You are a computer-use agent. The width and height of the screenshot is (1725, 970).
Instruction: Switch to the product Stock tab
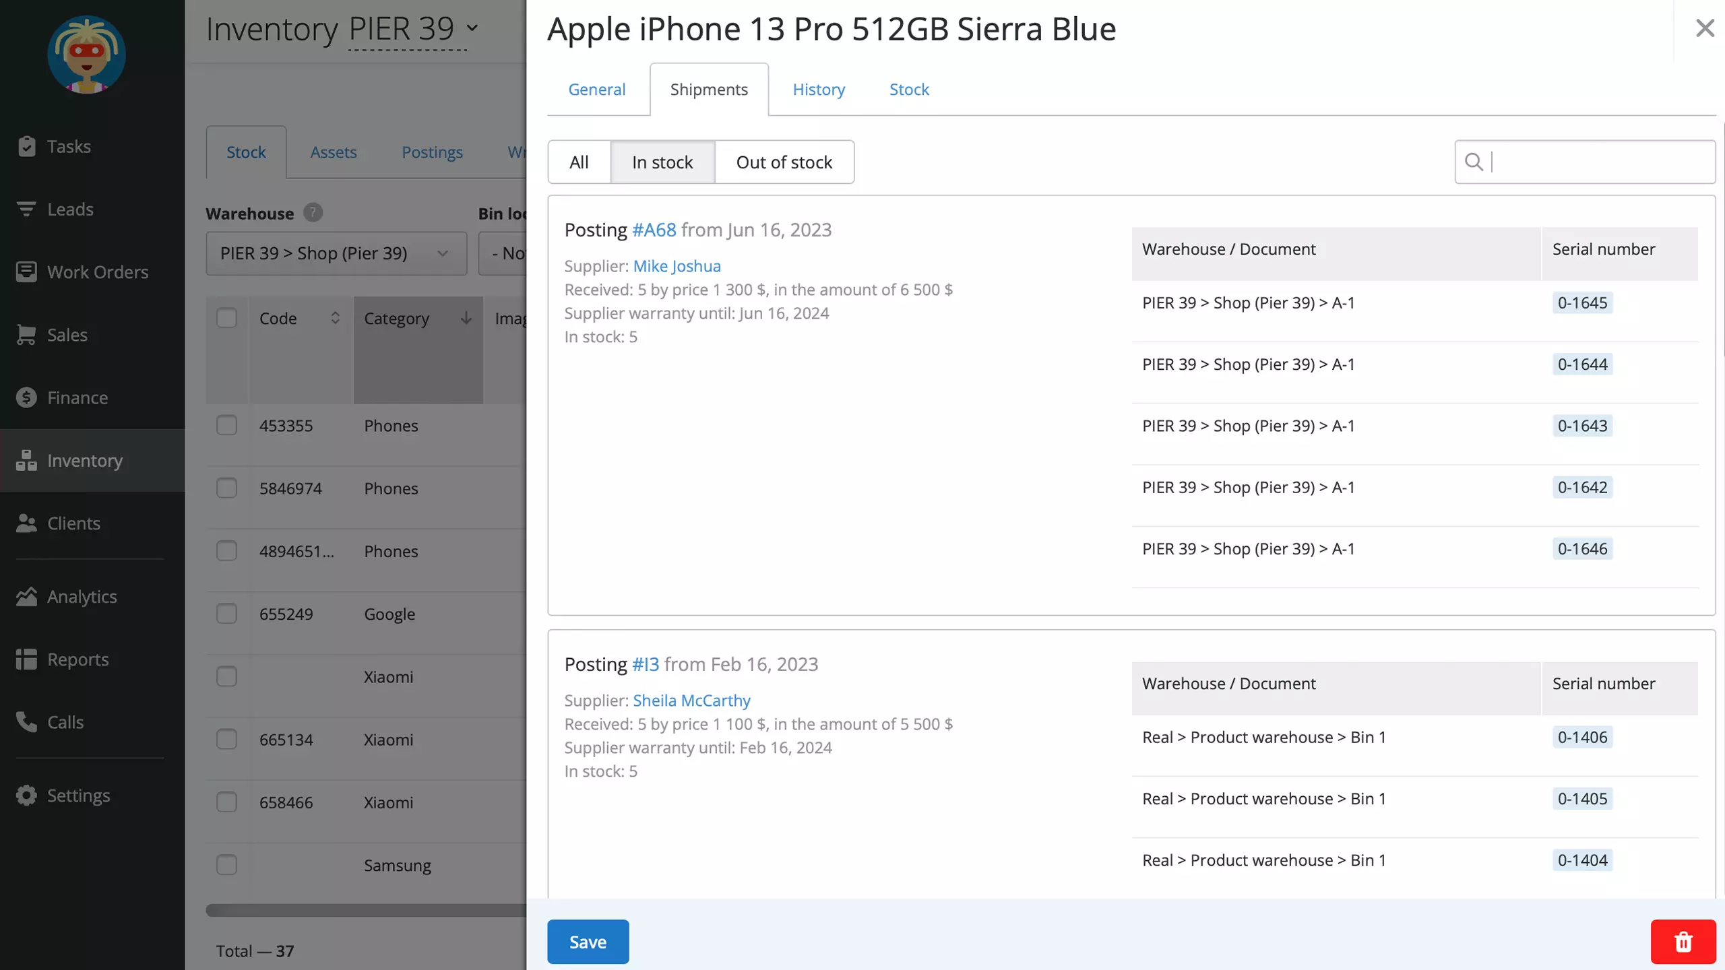[909, 89]
